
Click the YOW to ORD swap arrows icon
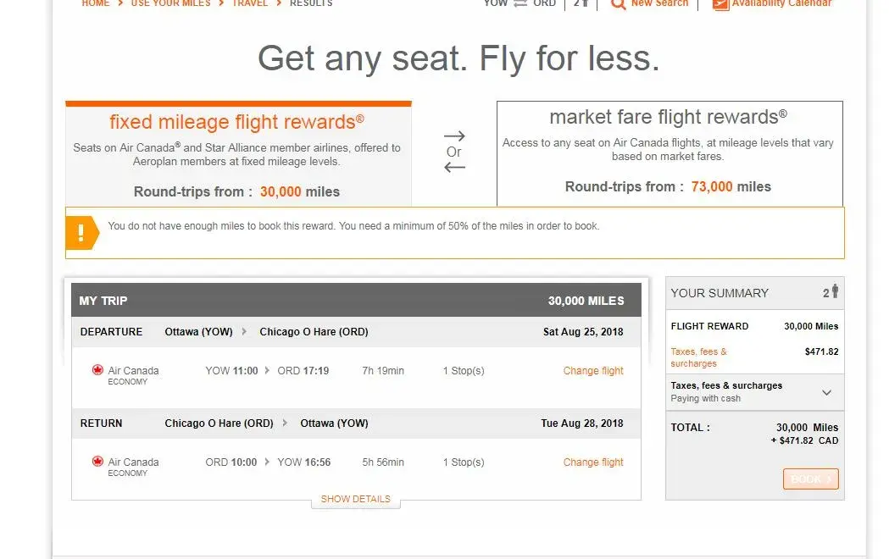click(520, 3)
